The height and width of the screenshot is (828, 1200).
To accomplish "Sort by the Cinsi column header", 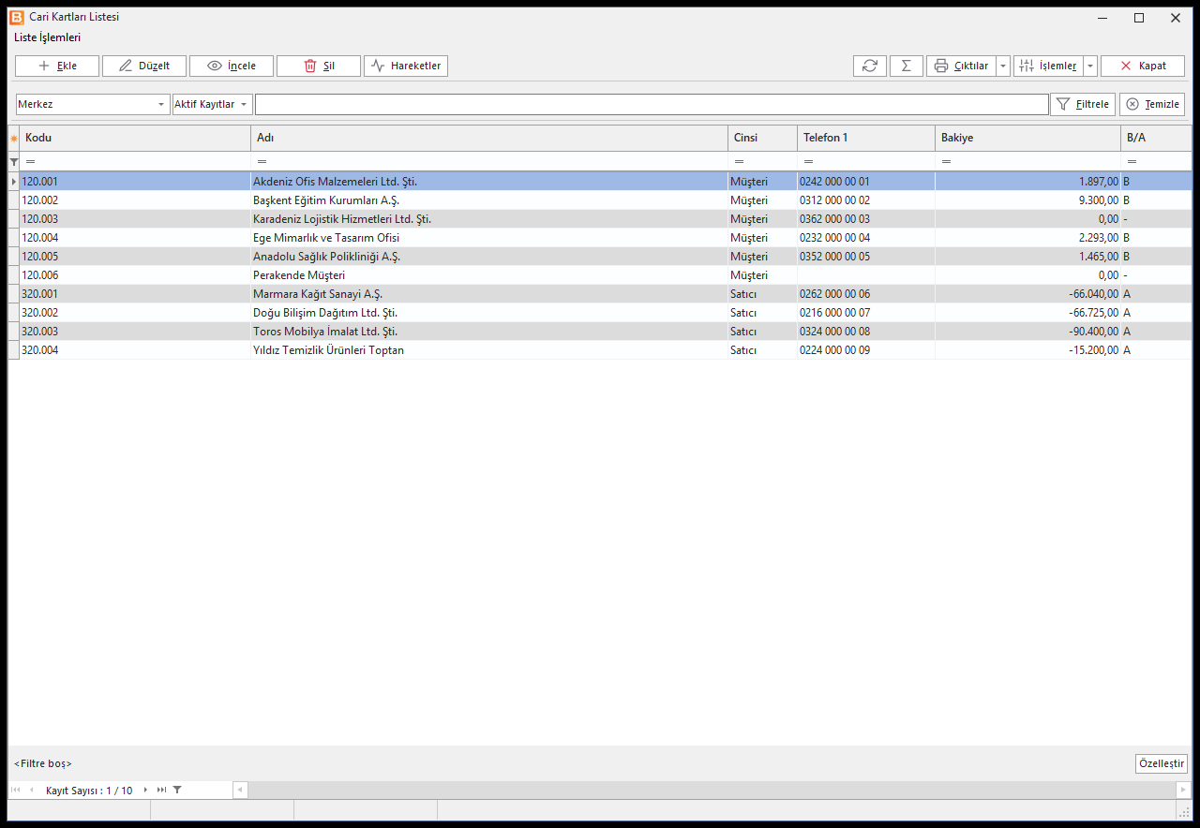I will point(762,139).
